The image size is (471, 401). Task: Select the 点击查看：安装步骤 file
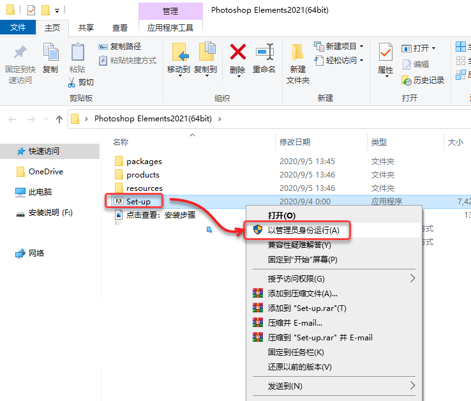point(155,215)
